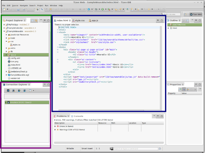Open Properties panel view menu arrow
The width and height of the screenshot is (205, 153).
tap(200, 89)
